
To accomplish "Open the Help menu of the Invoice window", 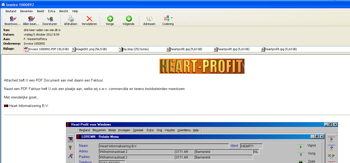I will coord(75,11).
